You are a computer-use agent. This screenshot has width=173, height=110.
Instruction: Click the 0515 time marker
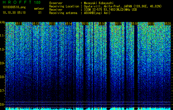click(85, 24)
